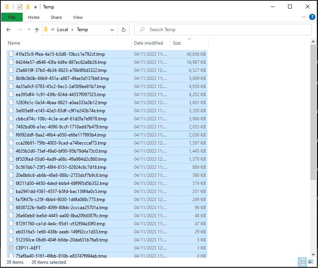This screenshot has width=318, height=268.
Task: Click the vertical scrollbar down arrow
Action: [313, 255]
